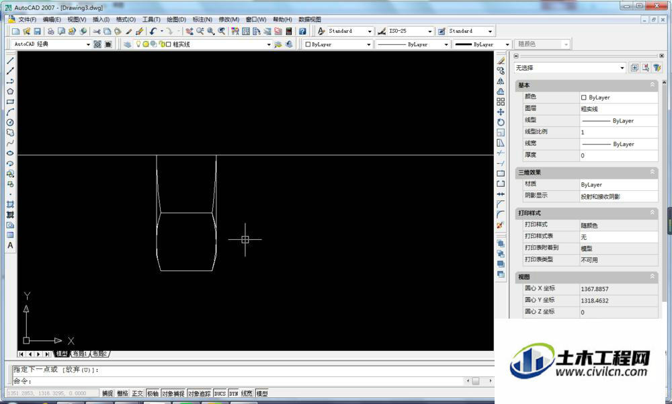Open the 文件(F) menu
Screen dimensions: 672x404
(x=27, y=19)
